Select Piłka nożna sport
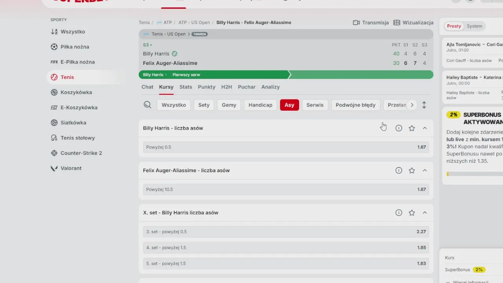This screenshot has height=283, width=503. click(x=70, y=47)
